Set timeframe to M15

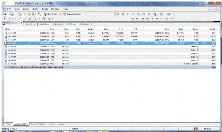coord(142,19)
